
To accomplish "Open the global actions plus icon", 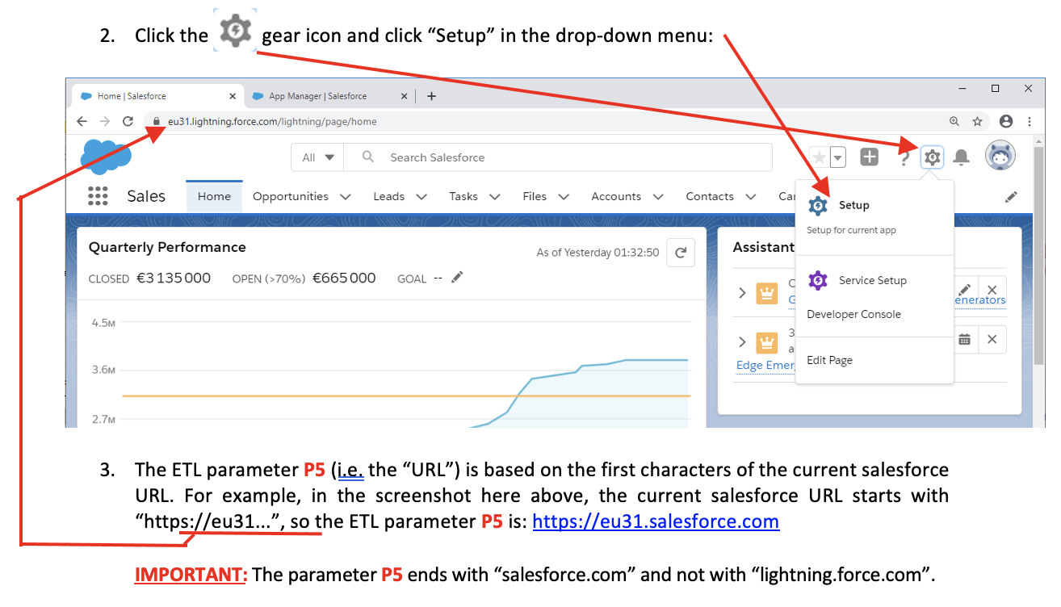I will pos(869,157).
